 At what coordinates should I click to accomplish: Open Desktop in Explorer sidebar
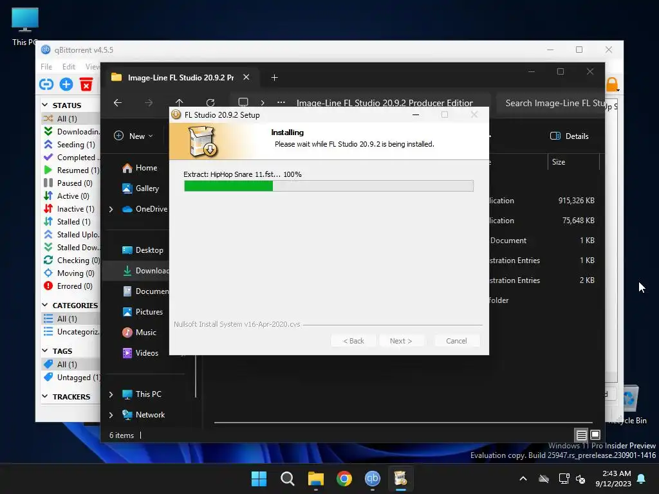142,250
